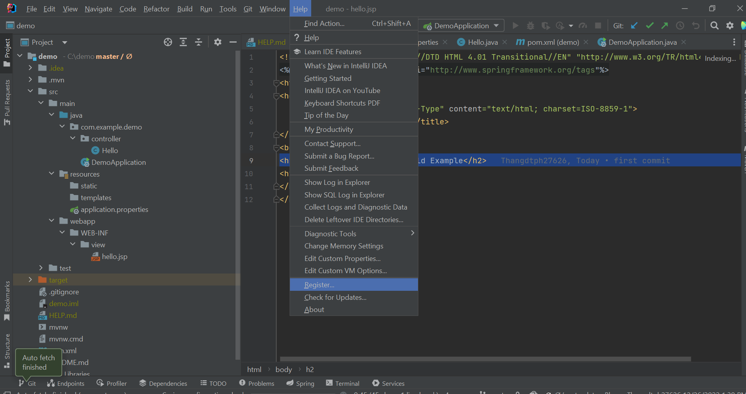The height and width of the screenshot is (394, 746).
Task: Expand the target folder
Action: coord(31,280)
